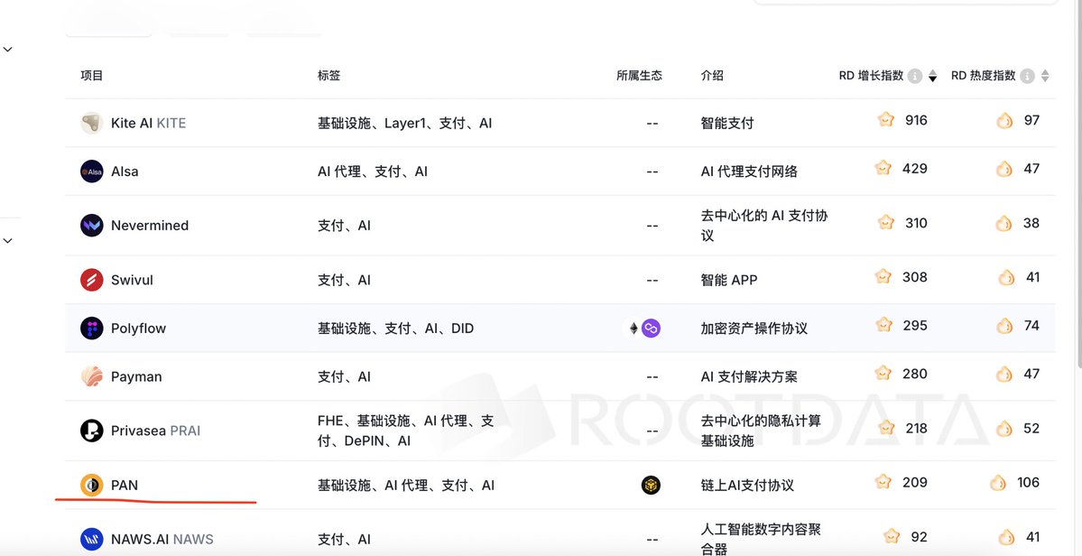Click the tags '基础设施、支付、AI、DID'

coord(396,329)
